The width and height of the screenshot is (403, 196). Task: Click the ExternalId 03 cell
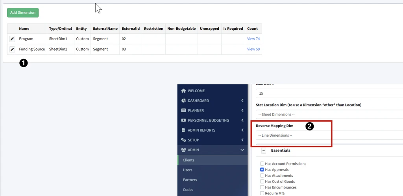[131, 49]
